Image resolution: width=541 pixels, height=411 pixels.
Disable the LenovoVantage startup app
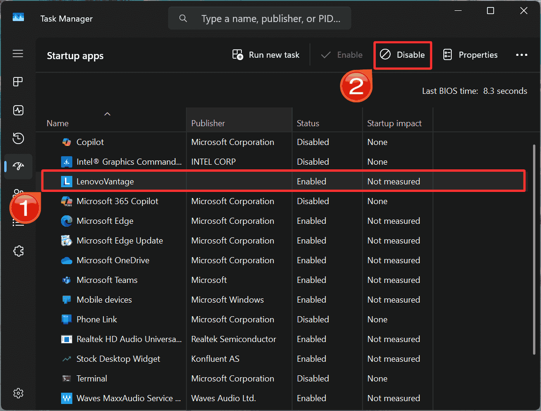[x=402, y=55]
